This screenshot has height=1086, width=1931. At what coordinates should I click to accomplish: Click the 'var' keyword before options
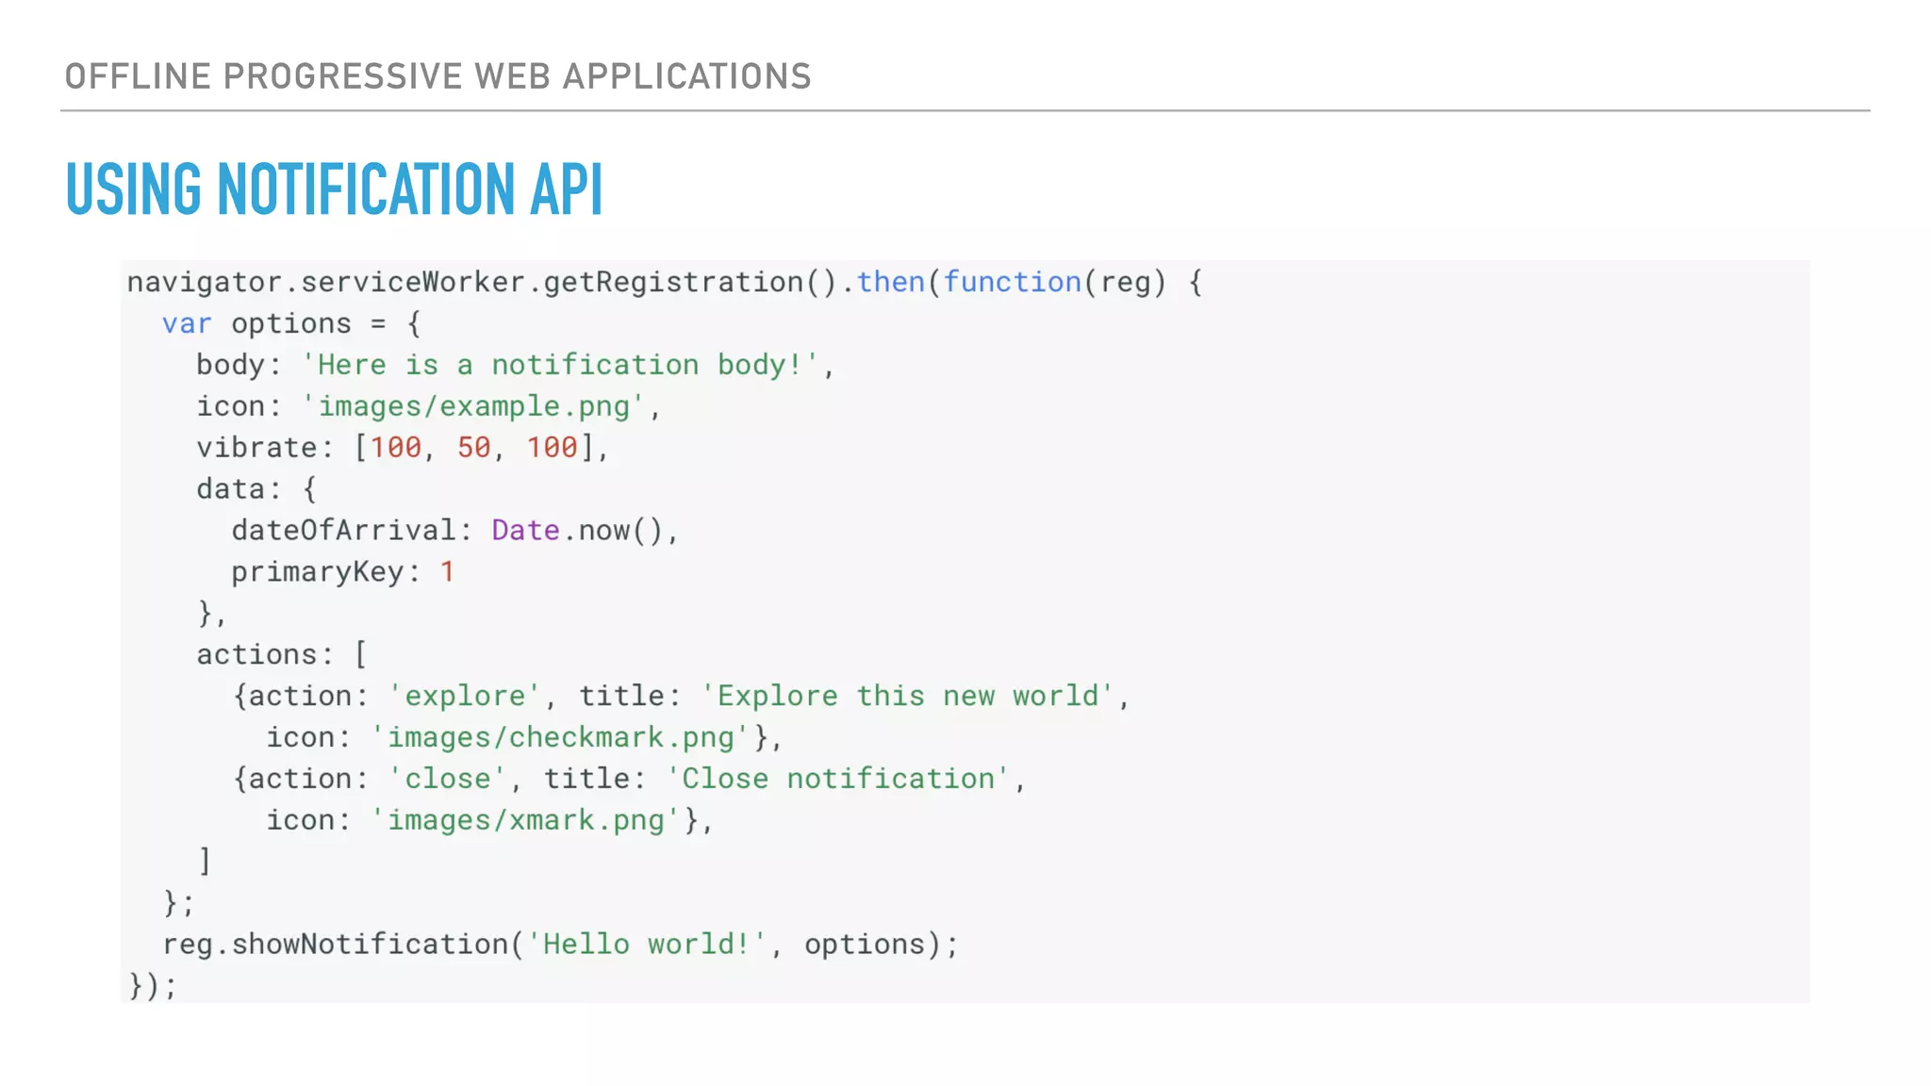(187, 323)
